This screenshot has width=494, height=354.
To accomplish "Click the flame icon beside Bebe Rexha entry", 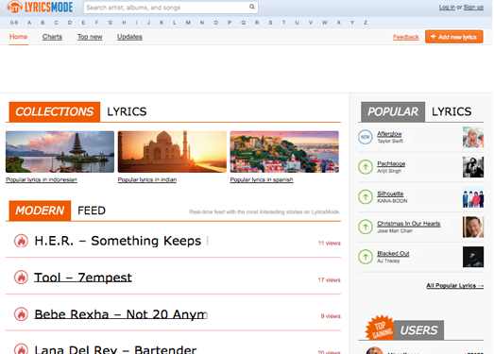I will pyautogui.click(x=21, y=314).
